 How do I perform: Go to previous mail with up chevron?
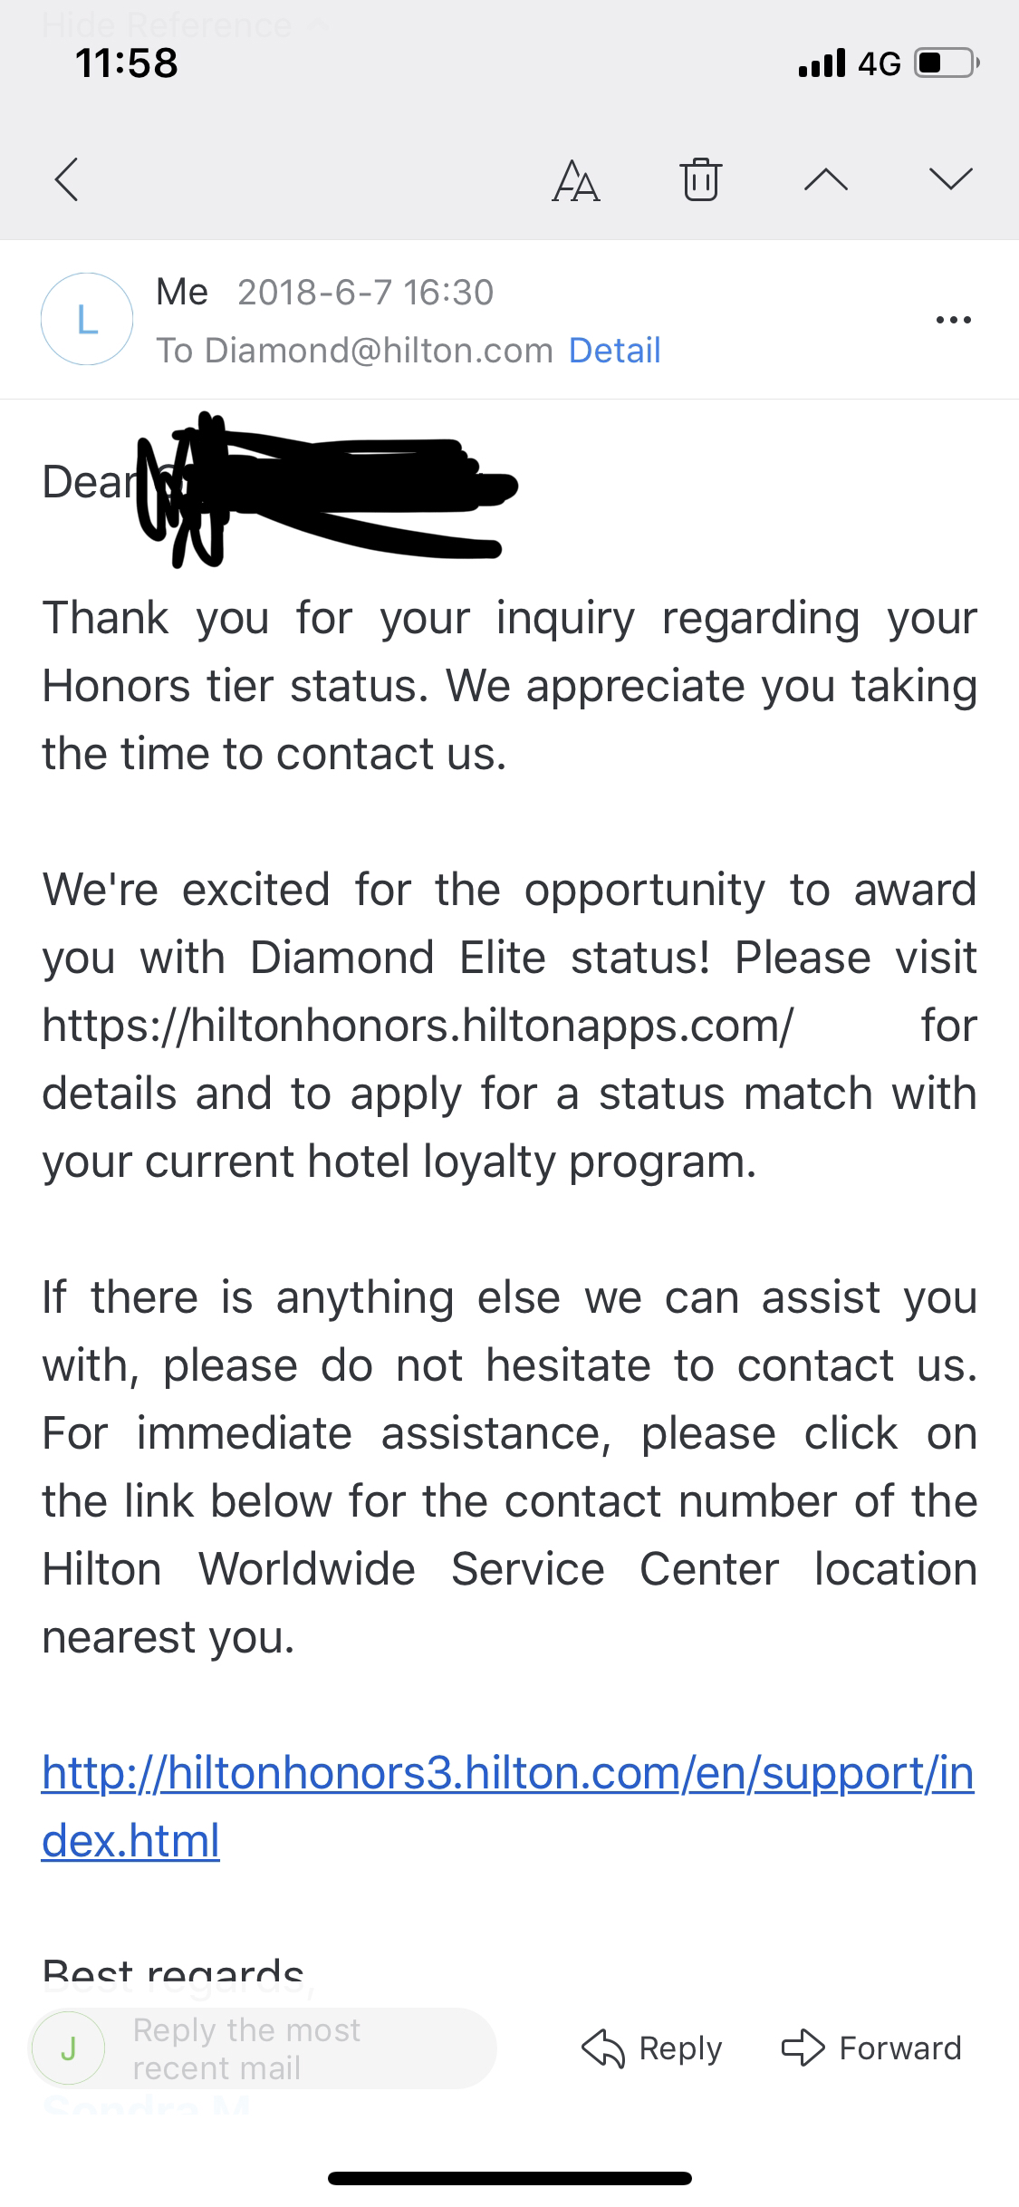point(825,180)
